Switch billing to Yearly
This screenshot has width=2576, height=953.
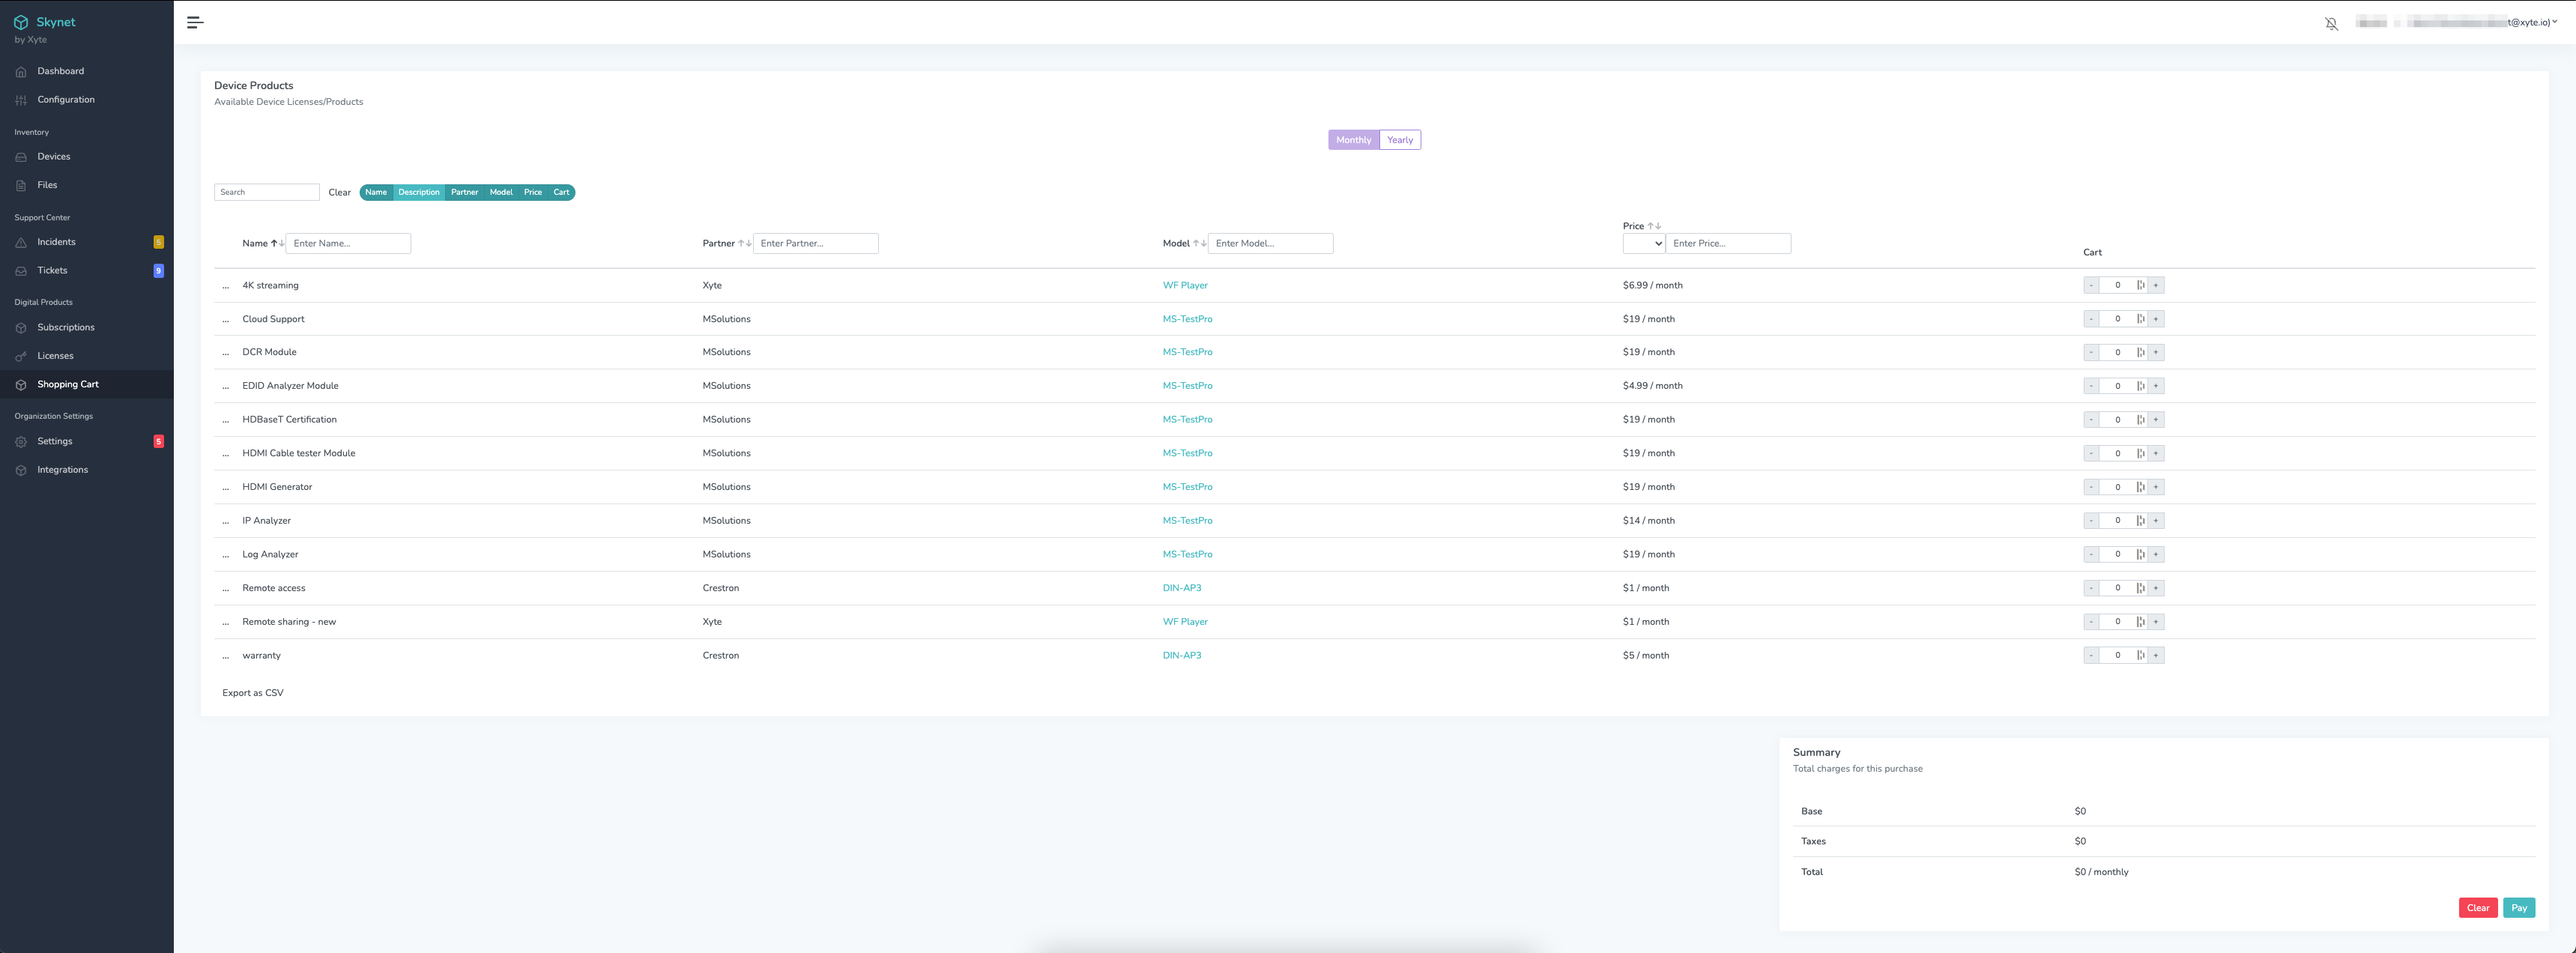pos(1399,140)
